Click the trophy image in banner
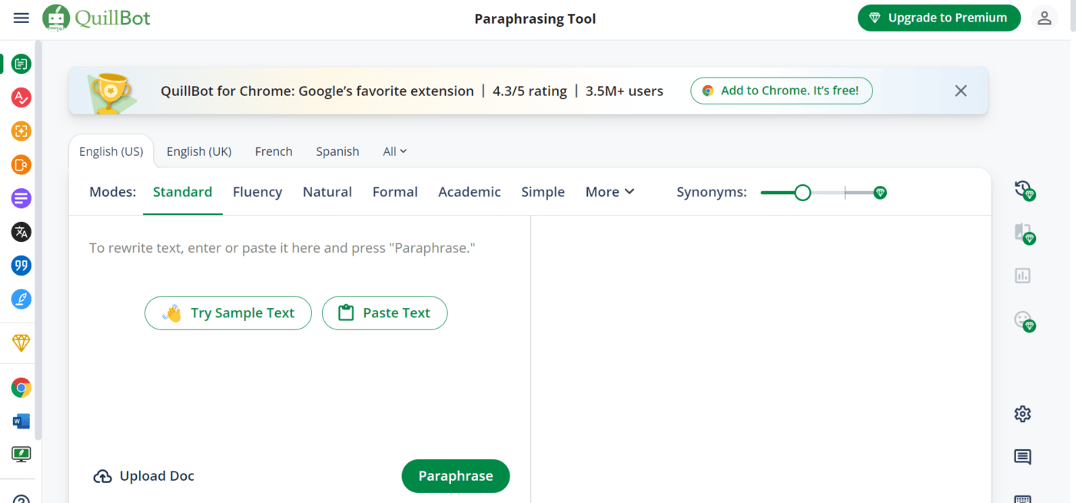 [x=112, y=92]
